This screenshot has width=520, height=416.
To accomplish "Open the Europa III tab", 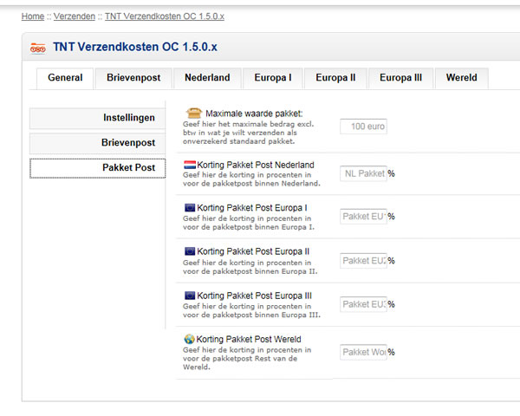I will point(401,78).
